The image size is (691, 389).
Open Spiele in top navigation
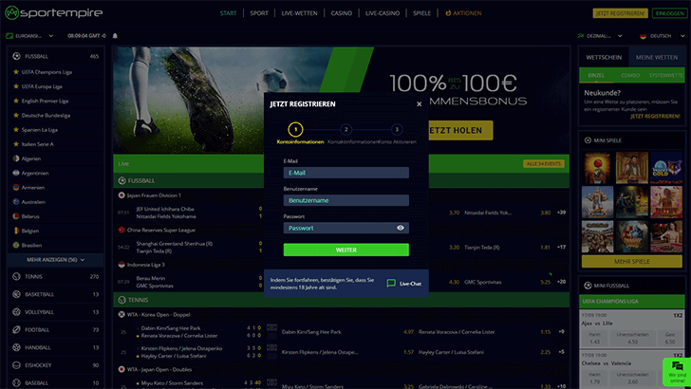coord(421,13)
